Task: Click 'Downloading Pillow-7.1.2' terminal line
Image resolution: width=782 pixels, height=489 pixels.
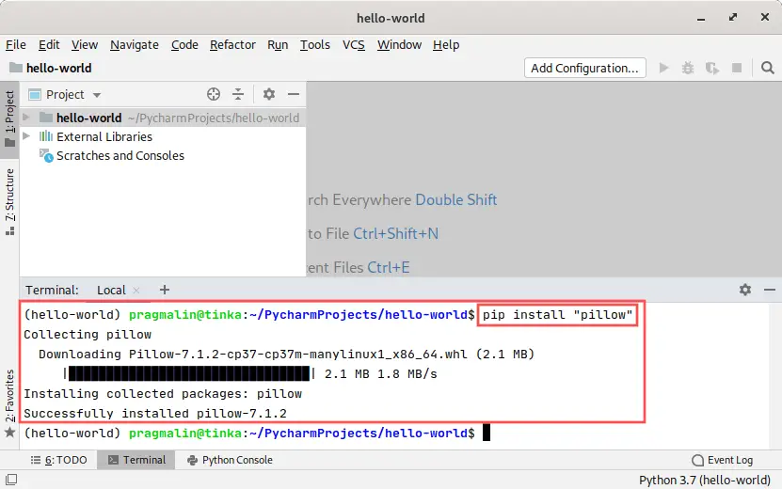Action: coord(286,355)
